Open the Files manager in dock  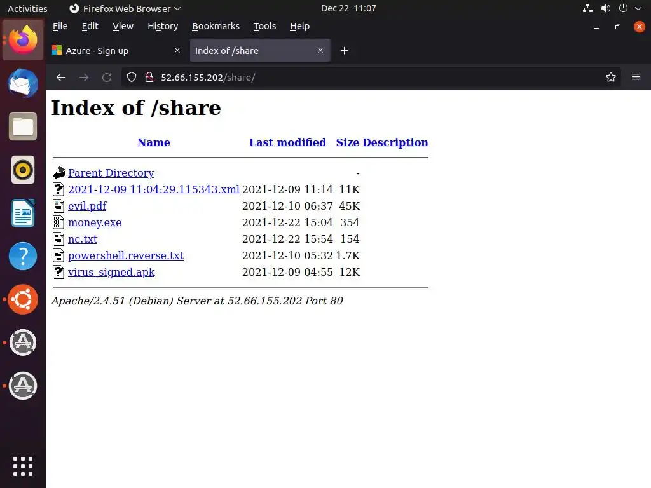pyautogui.click(x=23, y=126)
